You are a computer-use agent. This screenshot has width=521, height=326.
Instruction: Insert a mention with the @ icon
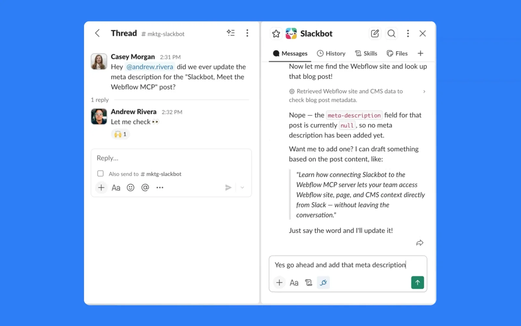click(145, 187)
